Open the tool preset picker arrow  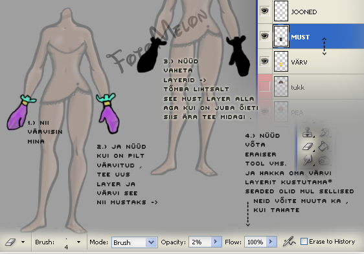[23, 242]
